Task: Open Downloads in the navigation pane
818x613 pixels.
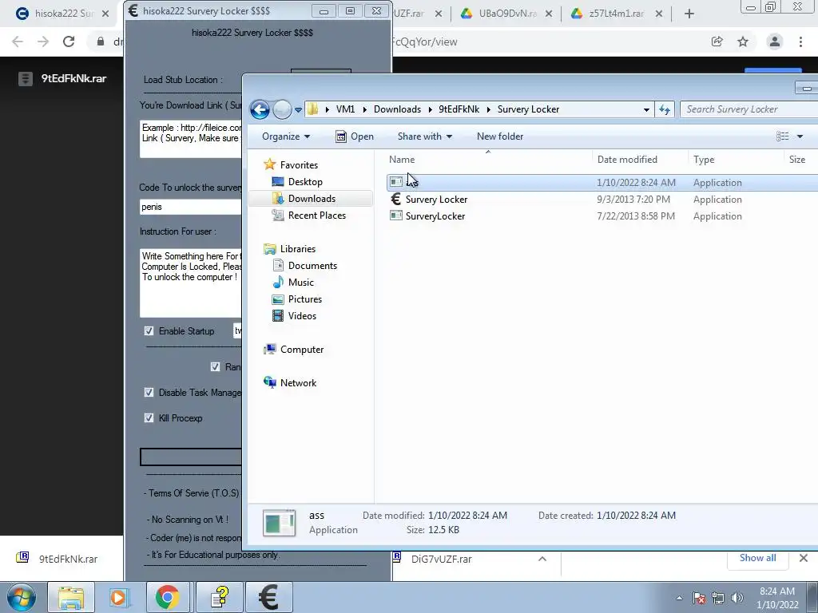Action: [312, 199]
